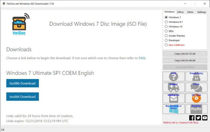Open the PayPal Donation icon button
Viewport: 210px width, 132px height.
(196, 109)
